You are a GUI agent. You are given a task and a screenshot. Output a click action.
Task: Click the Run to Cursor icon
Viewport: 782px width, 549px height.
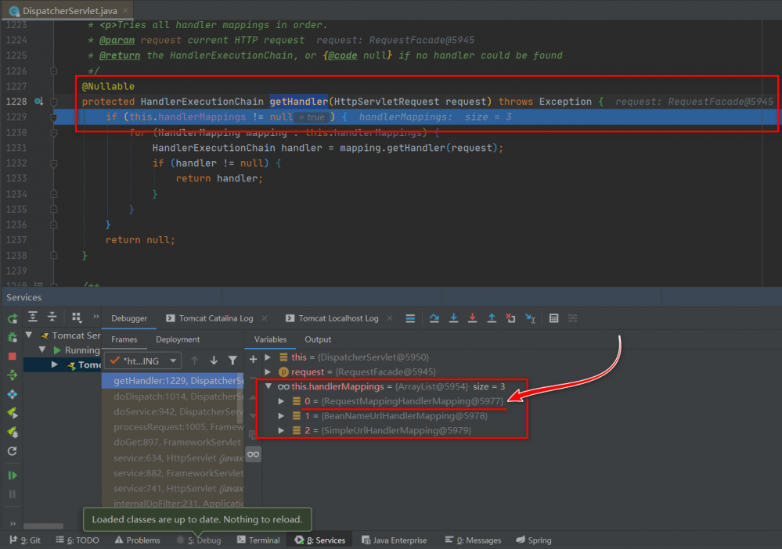click(x=530, y=318)
